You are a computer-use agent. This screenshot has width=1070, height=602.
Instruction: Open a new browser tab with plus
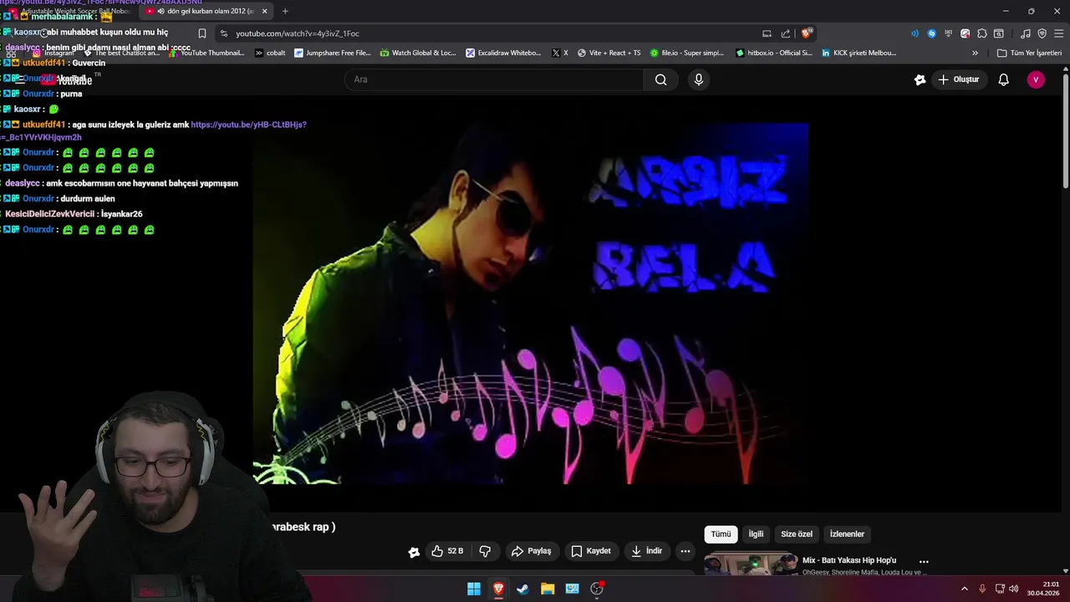coord(285,11)
